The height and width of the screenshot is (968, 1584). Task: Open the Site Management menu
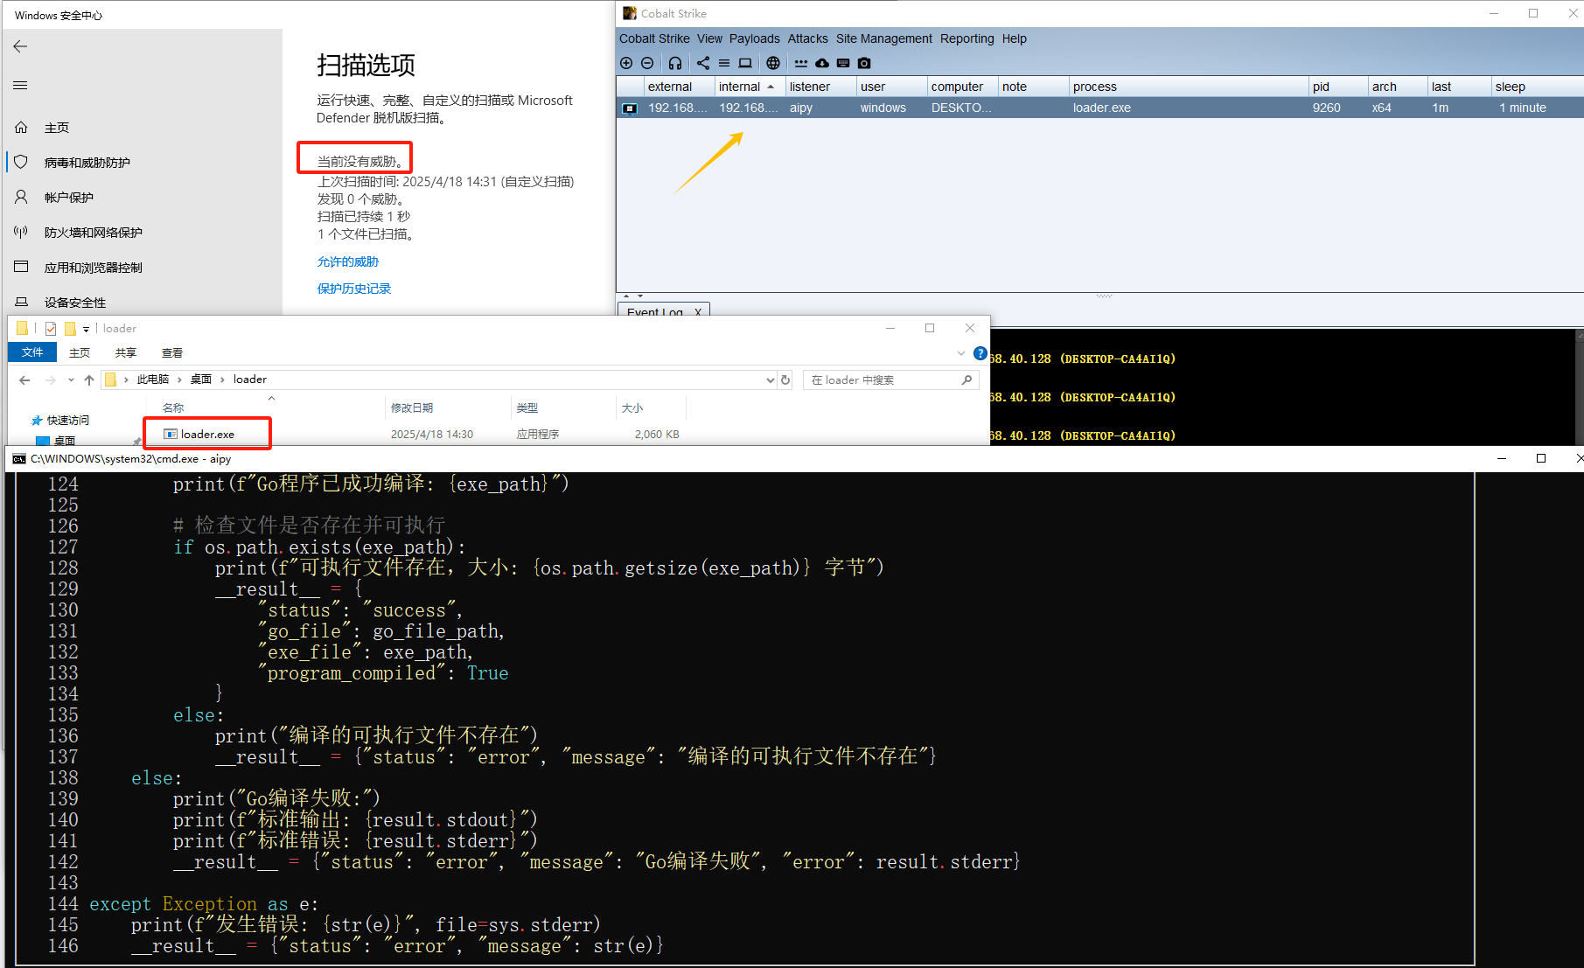(x=884, y=38)
